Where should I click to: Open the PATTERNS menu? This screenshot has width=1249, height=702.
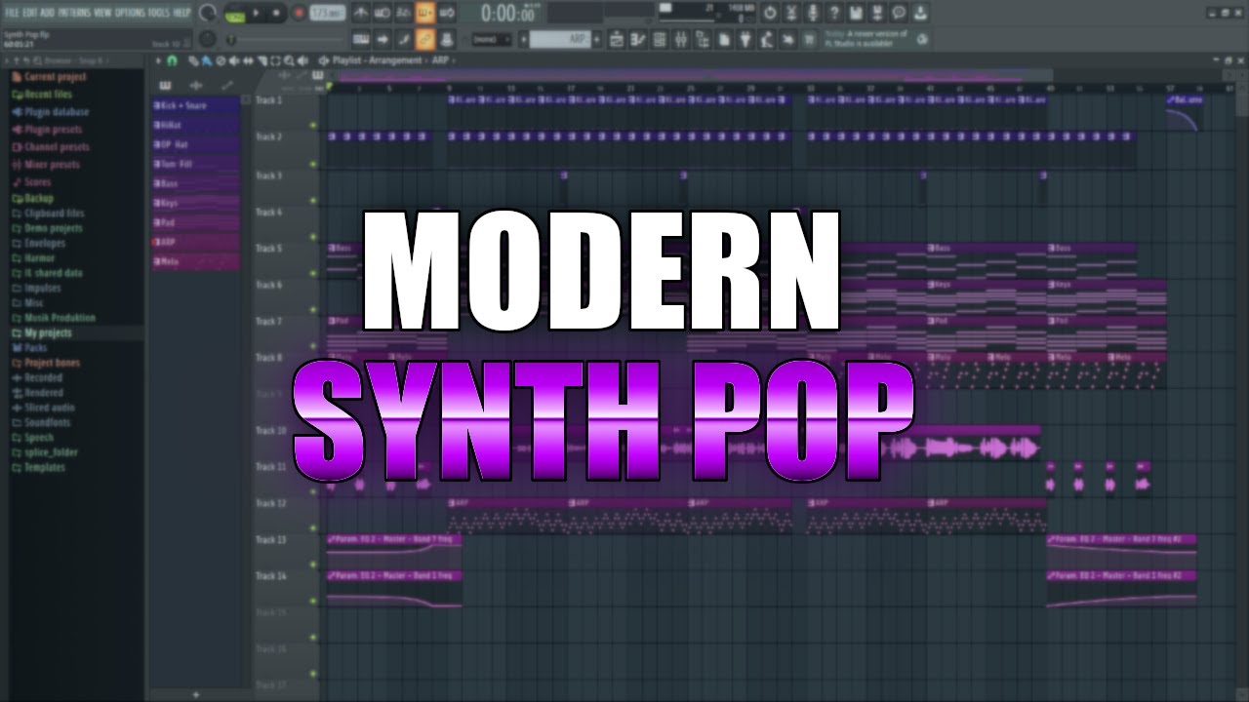click(74, 13)
